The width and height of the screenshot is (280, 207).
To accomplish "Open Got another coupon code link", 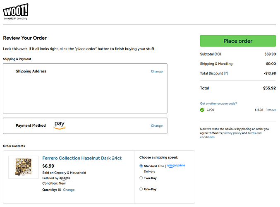I will click(218, 103).
